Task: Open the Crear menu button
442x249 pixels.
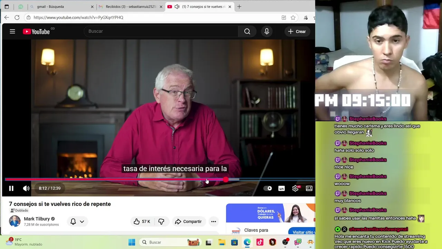Action: 297,31
